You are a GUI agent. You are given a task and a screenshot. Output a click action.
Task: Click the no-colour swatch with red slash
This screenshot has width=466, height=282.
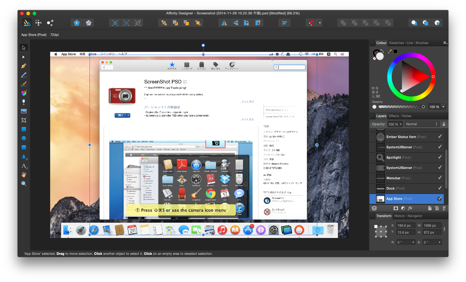tap(374, 58)
